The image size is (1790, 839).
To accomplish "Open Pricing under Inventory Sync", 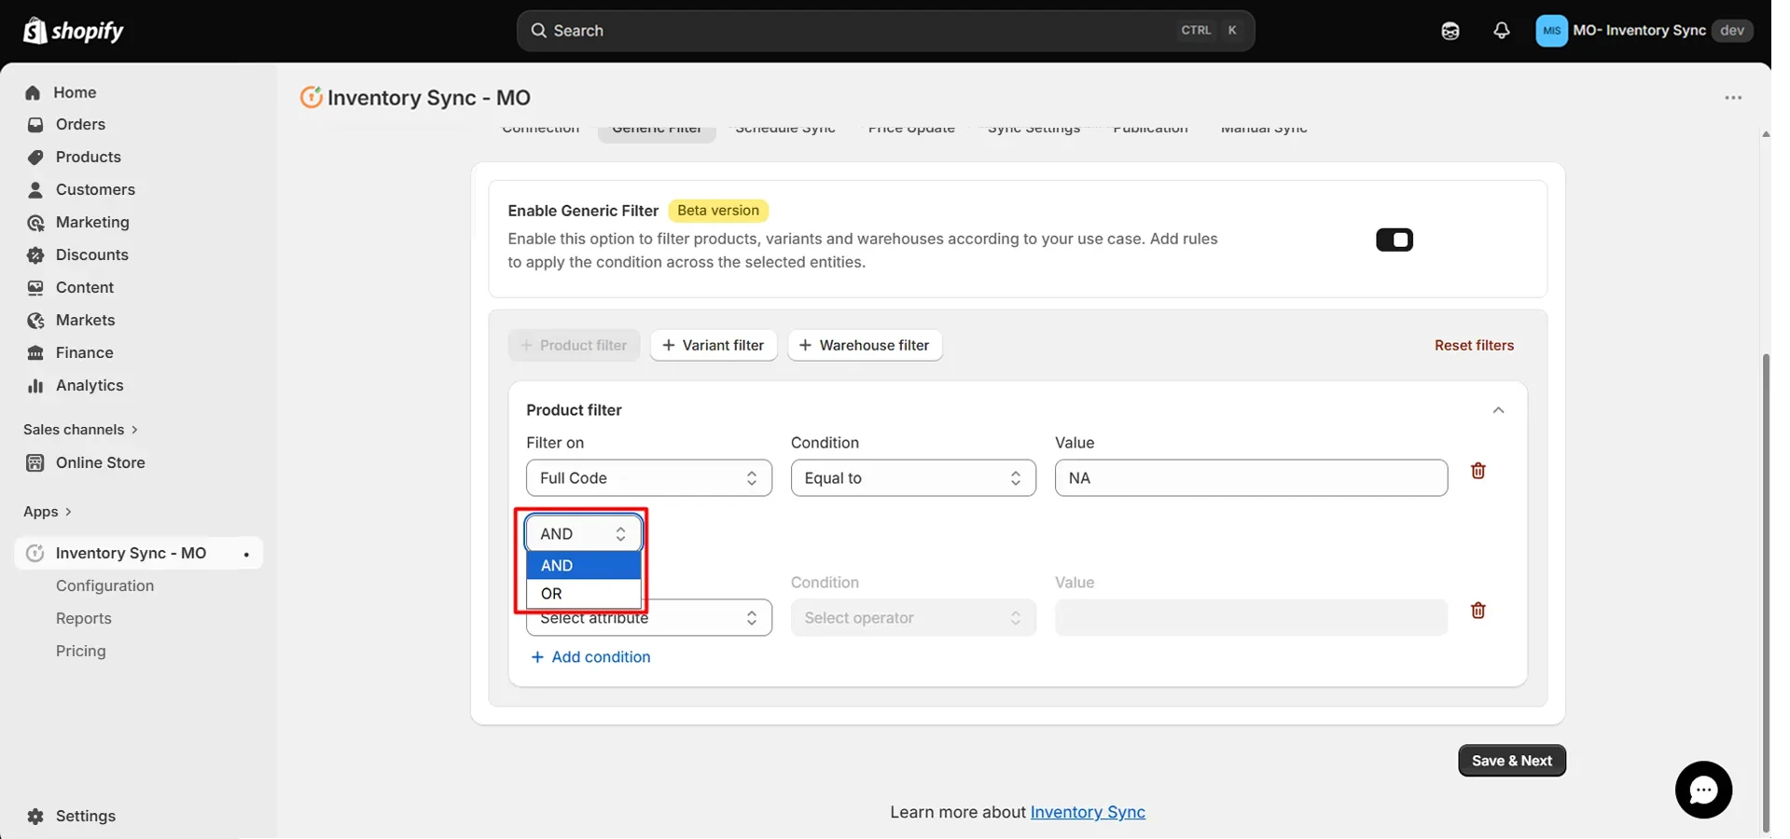I will pyautogui.click(x=80, y=652).
